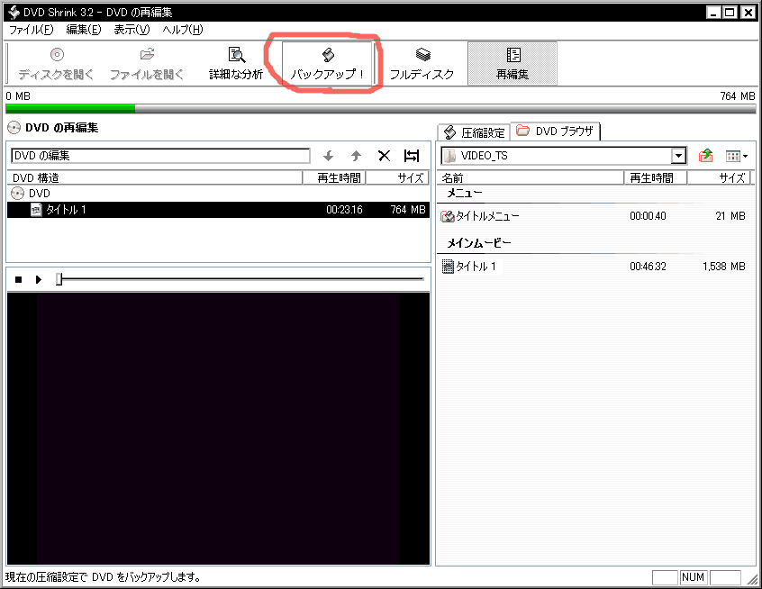Click the メインムービー group heading

point(478,243)
